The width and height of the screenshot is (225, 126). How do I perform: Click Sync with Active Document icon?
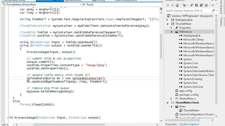click(x=192, y=6)
